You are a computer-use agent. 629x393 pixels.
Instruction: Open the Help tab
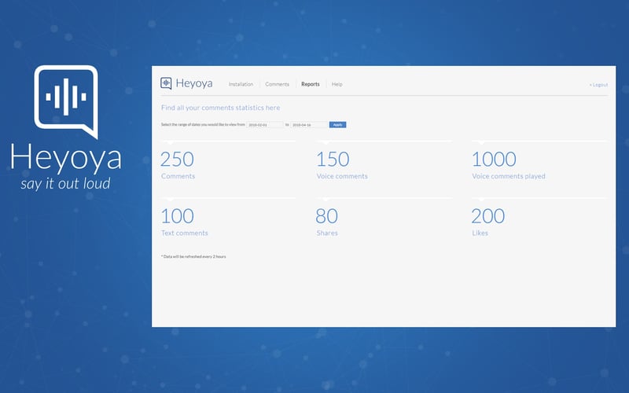[337, 84]
